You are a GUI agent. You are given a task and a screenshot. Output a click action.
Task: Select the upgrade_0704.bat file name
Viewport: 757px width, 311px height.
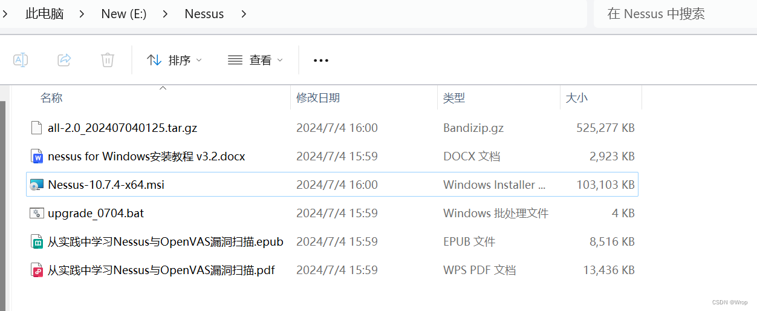coord(96,213)
